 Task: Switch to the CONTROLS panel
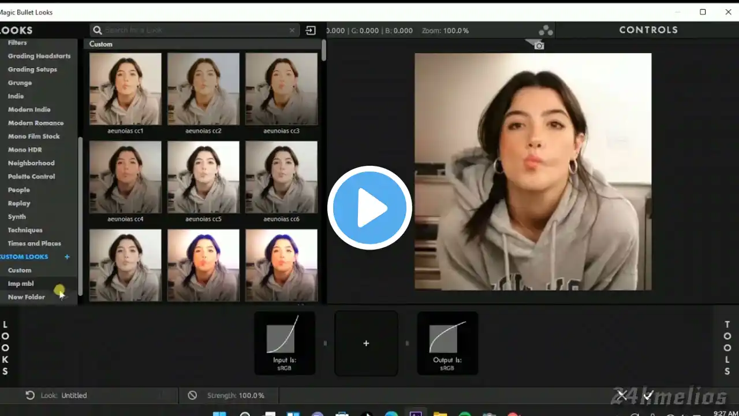(648, 29)
